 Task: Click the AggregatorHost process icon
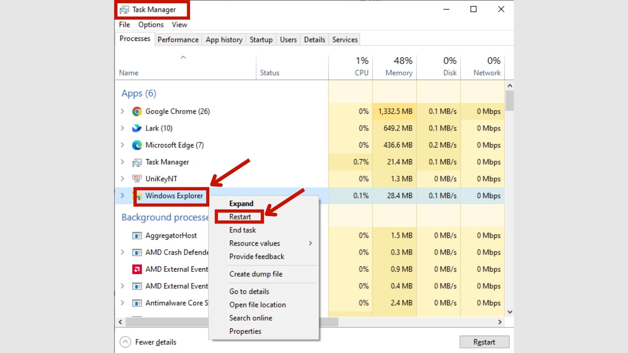pyautogui.click(x=137, y=236)
